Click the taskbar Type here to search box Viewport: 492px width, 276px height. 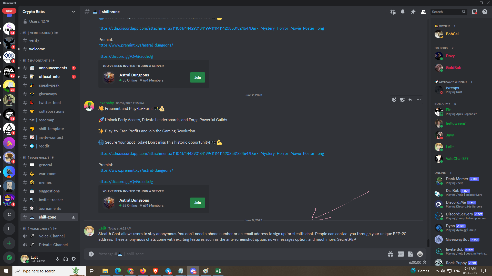(49, 271)
